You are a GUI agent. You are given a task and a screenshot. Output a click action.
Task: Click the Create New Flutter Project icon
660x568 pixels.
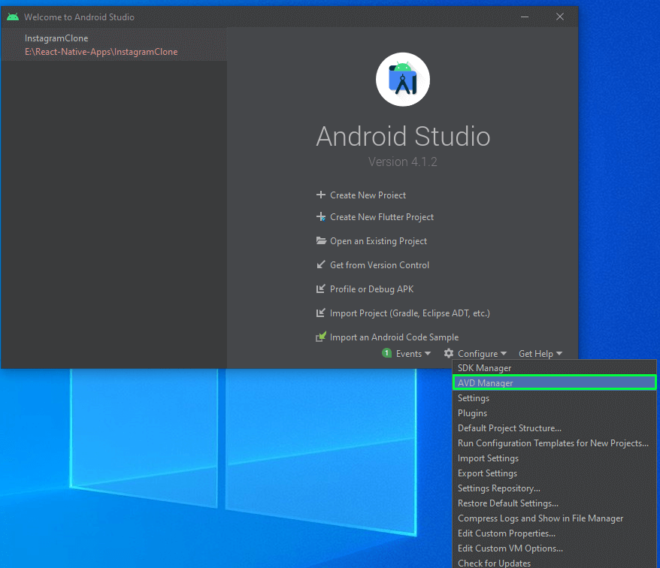coord(321,217)
